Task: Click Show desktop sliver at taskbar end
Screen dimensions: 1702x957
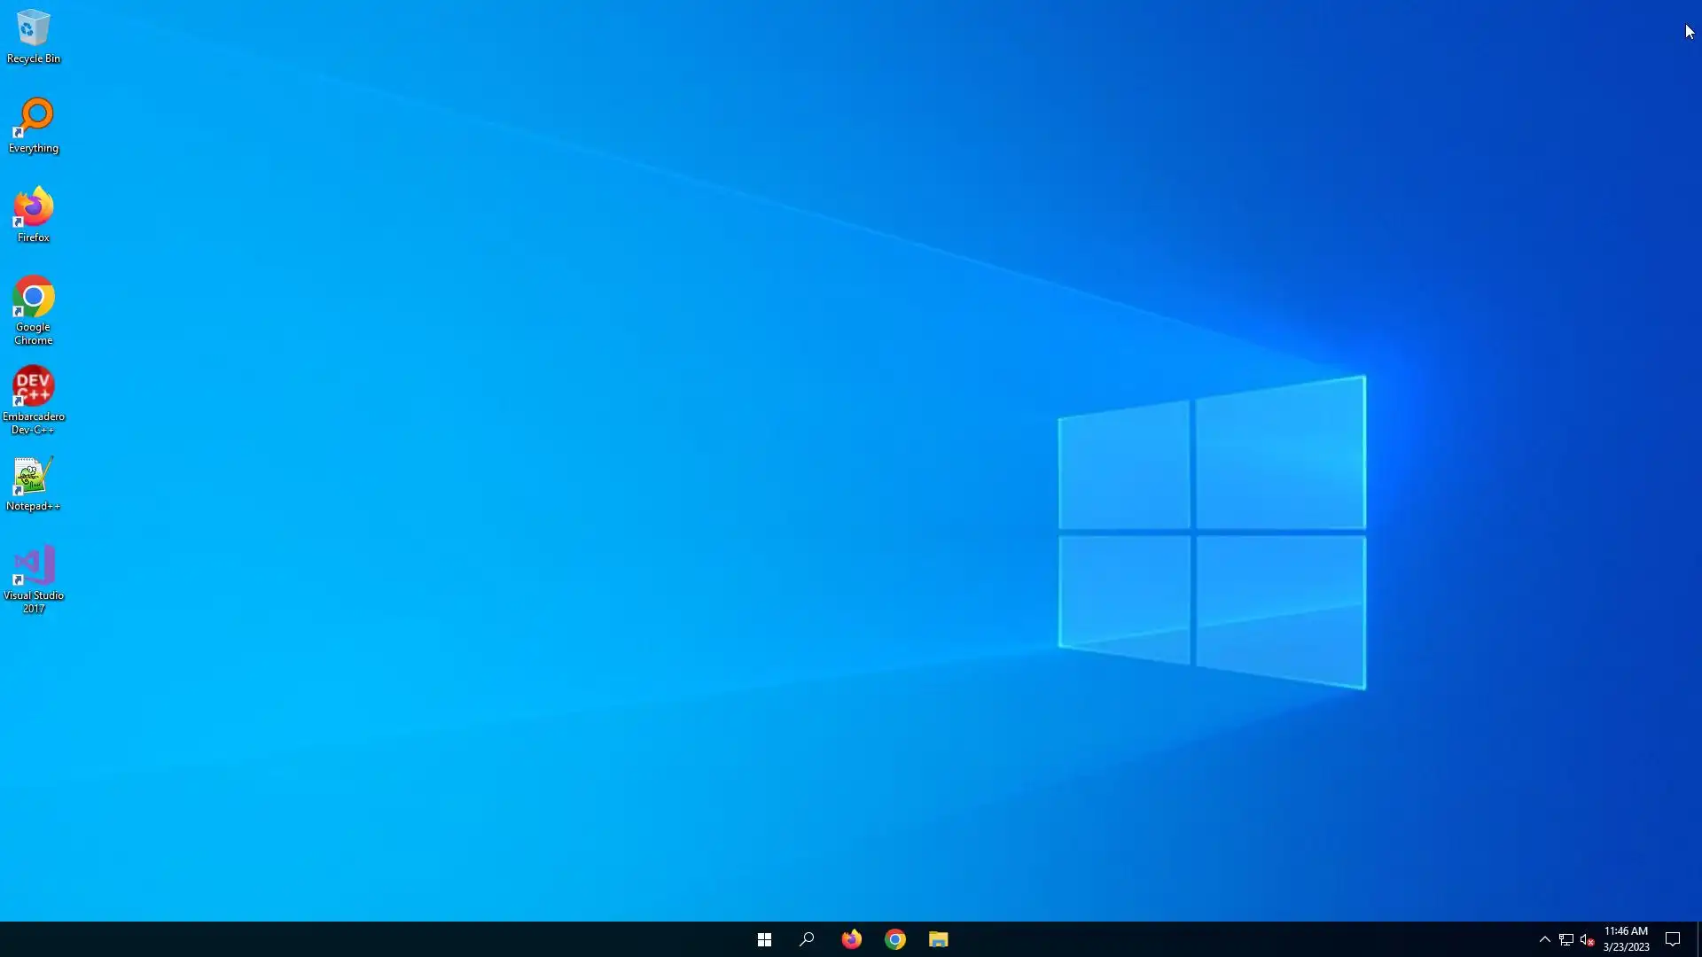Action: tap(1699, 939)
